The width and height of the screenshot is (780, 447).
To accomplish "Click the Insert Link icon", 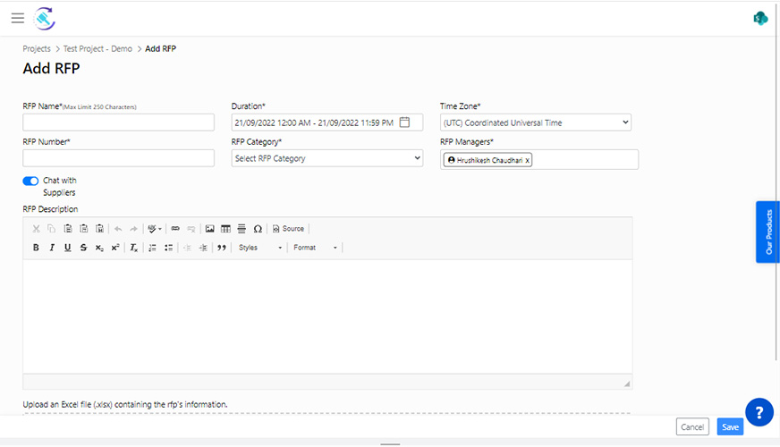I will tap(175, 229).
